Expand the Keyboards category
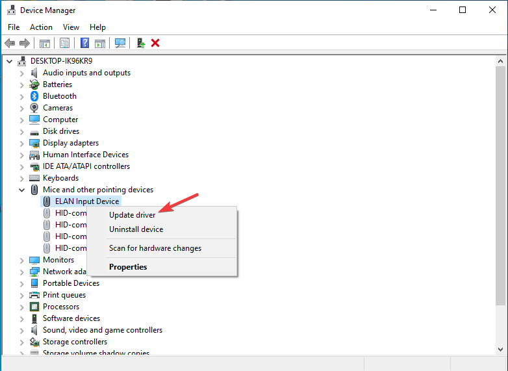Image resolution: width=508 pixels, height=371 pixels. click(21, 179)
